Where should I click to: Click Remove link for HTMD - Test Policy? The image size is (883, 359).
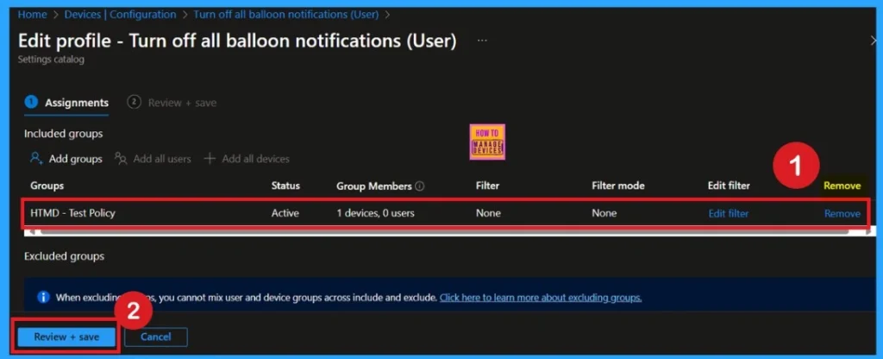[x=842, y=213]
